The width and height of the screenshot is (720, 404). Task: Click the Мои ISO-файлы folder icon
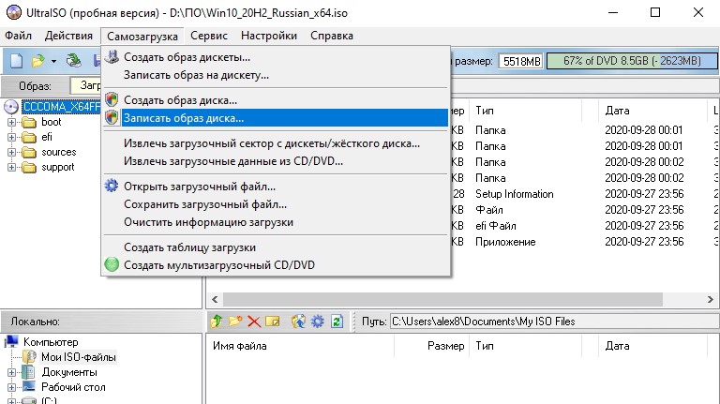[29, 357]
